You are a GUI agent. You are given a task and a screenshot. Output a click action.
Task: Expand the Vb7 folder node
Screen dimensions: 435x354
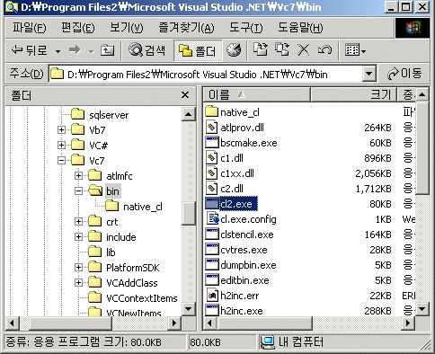pos(61,129)
